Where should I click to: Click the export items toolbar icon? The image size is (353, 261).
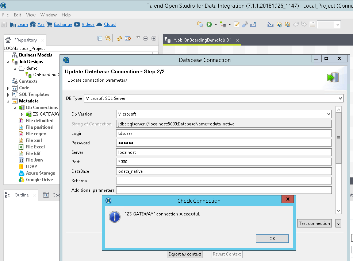tap(253, 24)
